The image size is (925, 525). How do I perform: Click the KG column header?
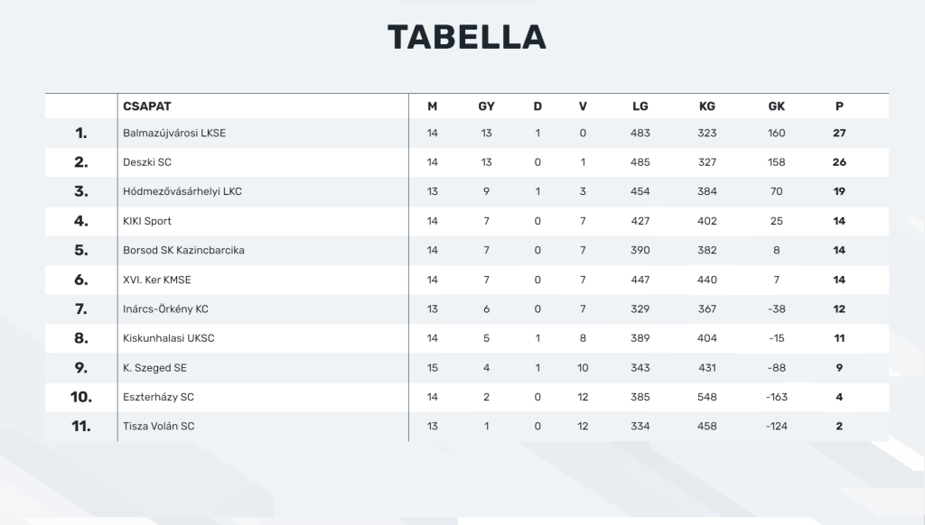point(707,106)
